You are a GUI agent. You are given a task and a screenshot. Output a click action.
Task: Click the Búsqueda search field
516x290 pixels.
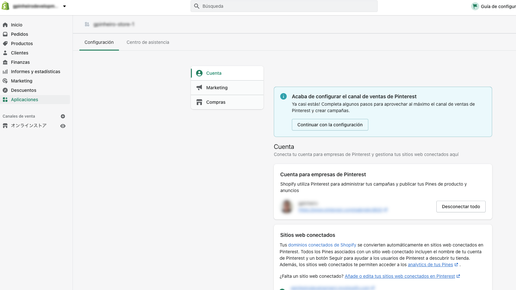click(284, 6)
